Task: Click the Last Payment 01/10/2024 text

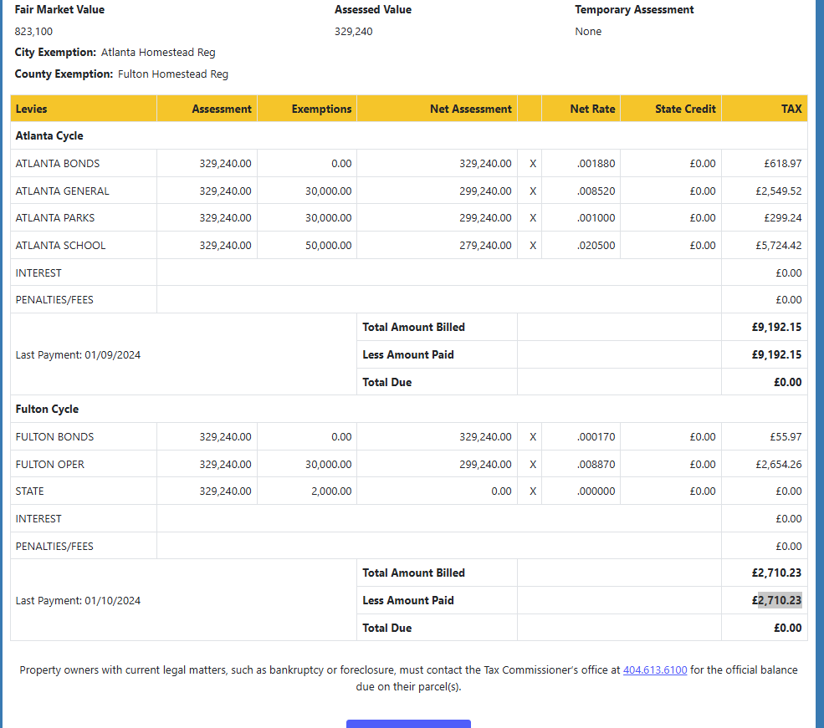Action: coord(79,601)
